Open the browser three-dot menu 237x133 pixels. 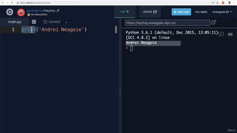coord(234,3)
